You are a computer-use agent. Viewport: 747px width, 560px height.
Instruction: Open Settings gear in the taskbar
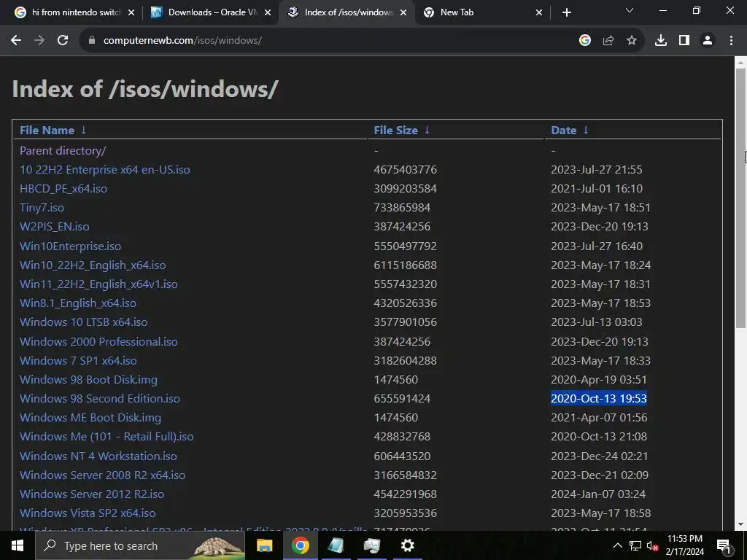coord(407,545)
